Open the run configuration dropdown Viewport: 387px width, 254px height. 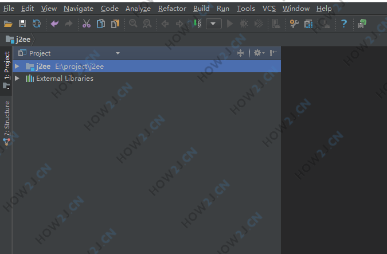[x=213, y=24]
